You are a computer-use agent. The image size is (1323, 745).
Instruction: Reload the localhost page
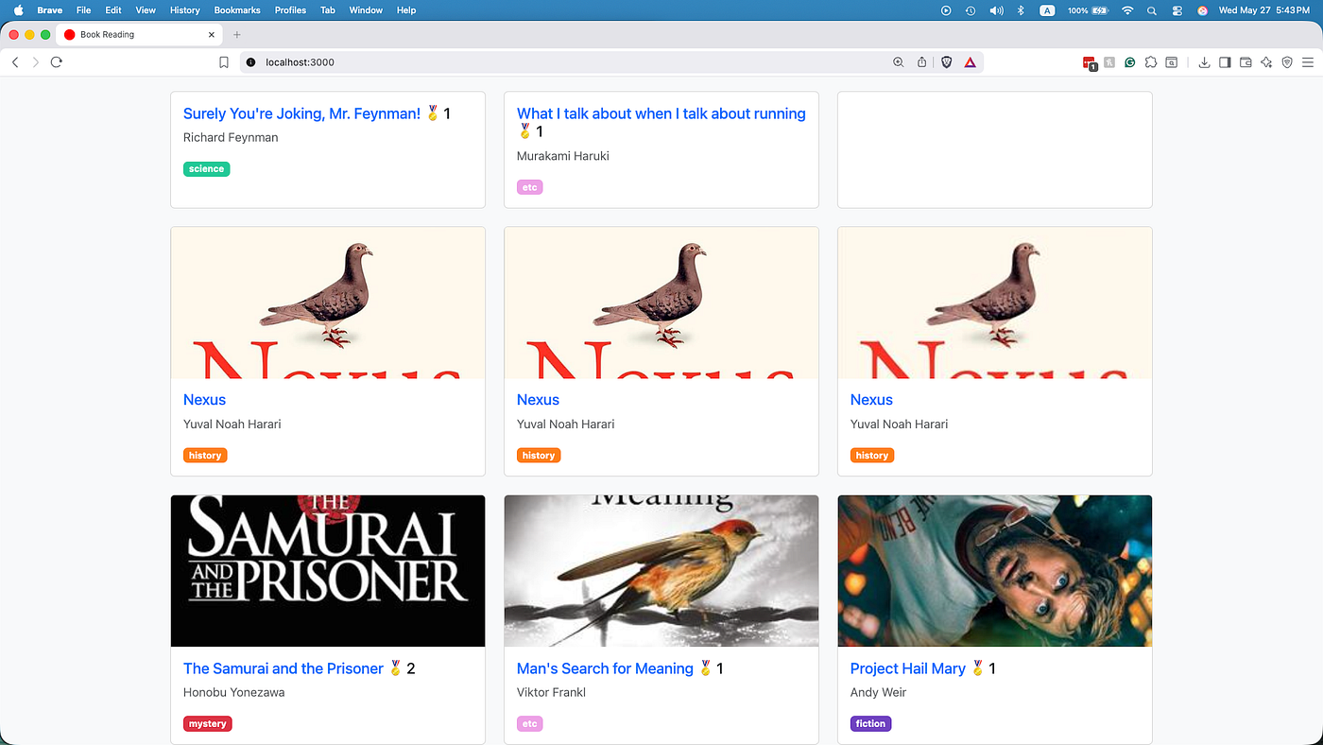pos(57,62)
